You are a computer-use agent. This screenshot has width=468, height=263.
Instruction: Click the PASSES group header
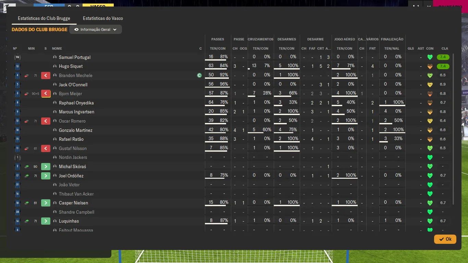218,39
